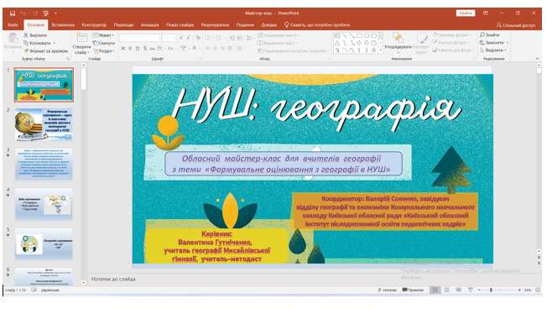This screenshot has height=309, width=547.
Task: Toggle strikethrough text formatting
Action: coord(152,48)
